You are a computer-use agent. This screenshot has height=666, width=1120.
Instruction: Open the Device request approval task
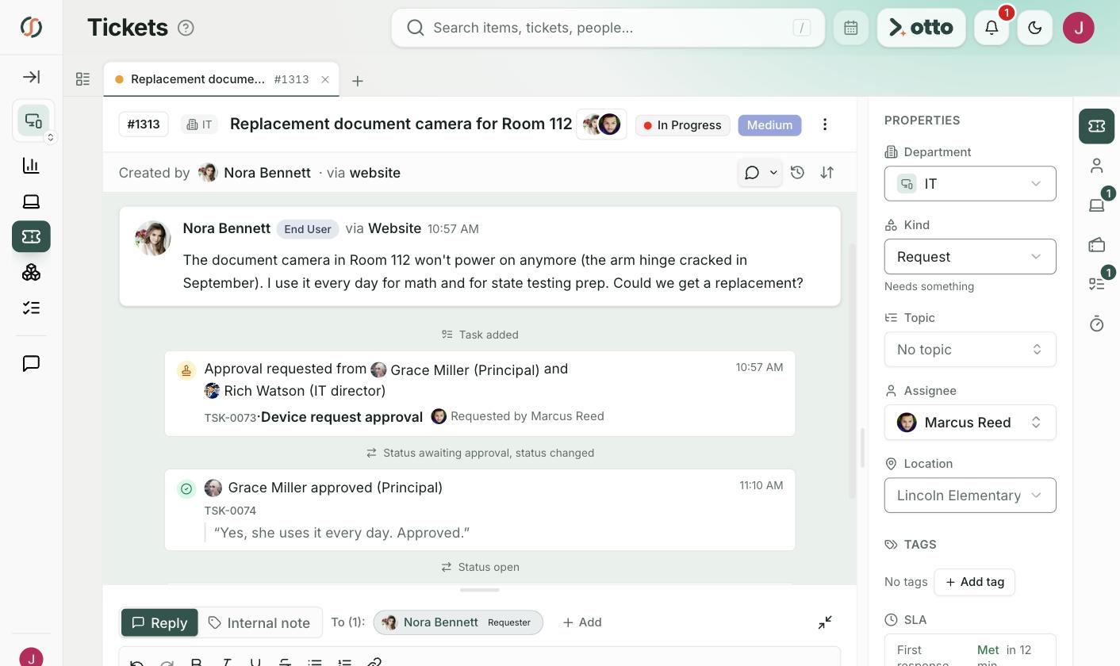tap(341, 417)
